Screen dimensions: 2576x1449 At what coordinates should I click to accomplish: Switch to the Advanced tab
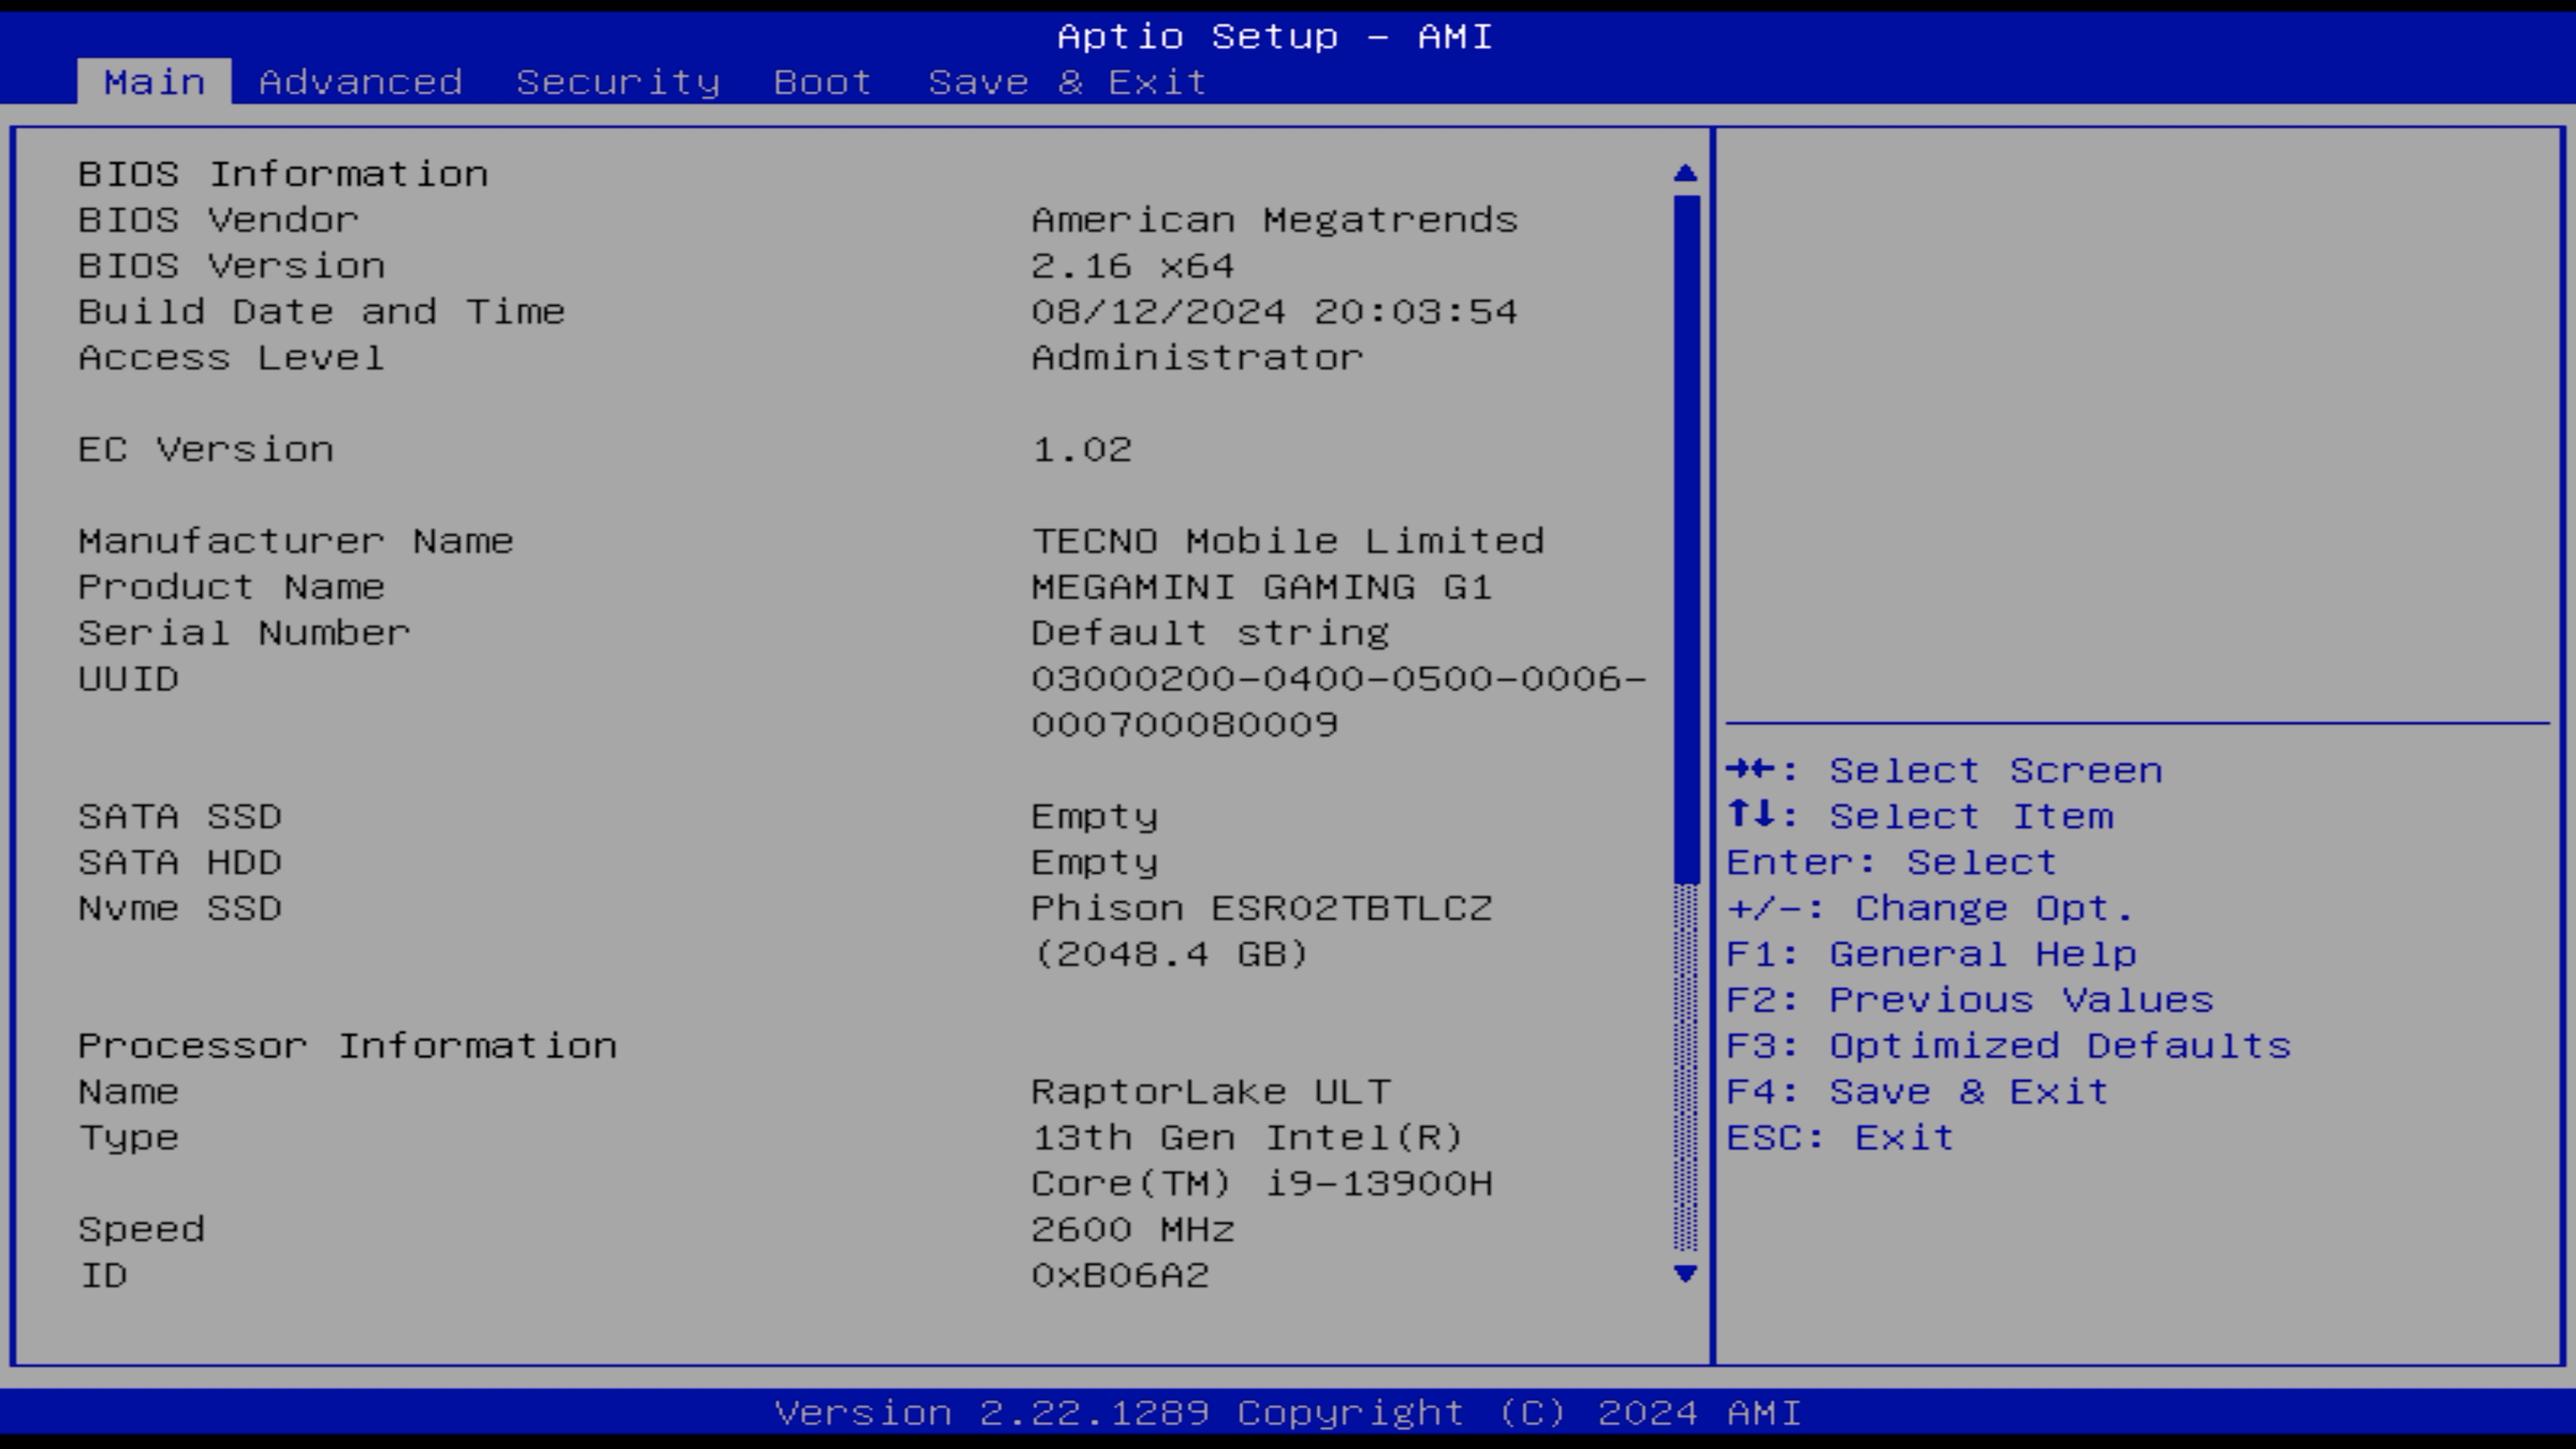point(360,82)
